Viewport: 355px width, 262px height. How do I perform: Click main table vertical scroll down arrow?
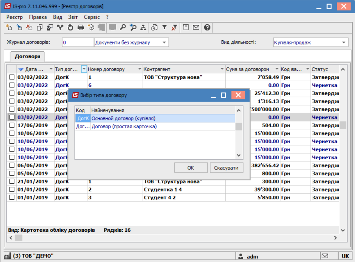[x=343, y=230]
